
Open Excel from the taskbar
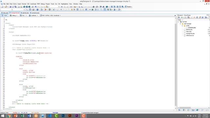coord(23,116)
